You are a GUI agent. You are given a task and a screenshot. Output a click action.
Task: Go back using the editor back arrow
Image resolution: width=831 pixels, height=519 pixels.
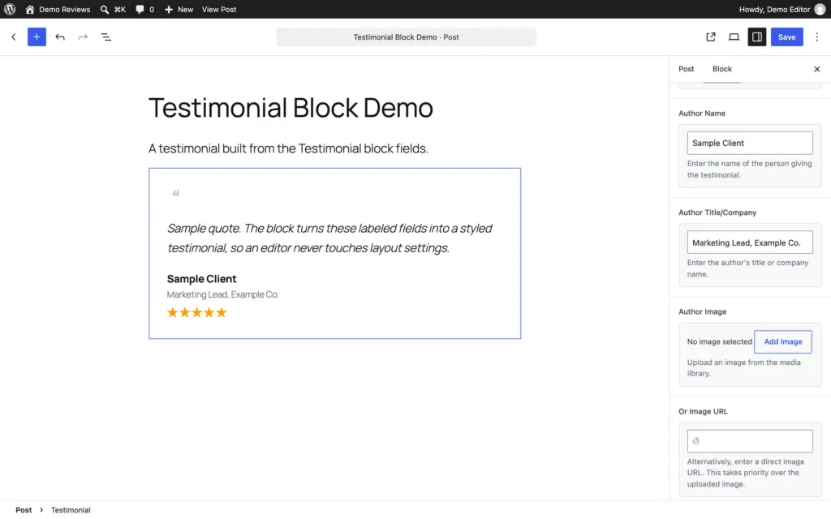tap(14, 37)
